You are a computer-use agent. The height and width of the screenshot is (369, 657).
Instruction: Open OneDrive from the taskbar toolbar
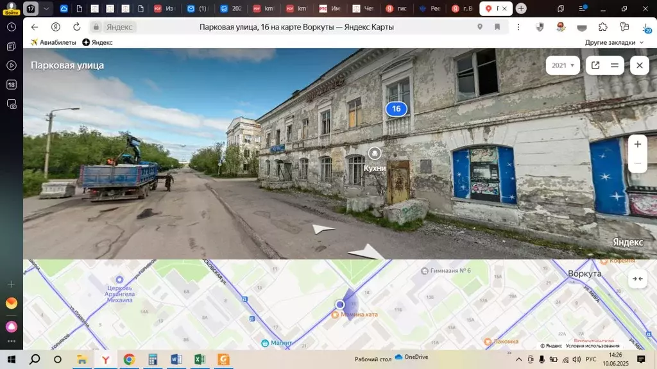(411, 357)
